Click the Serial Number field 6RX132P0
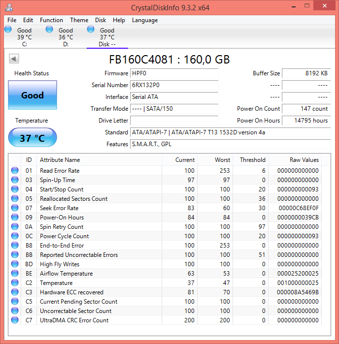 174,85
